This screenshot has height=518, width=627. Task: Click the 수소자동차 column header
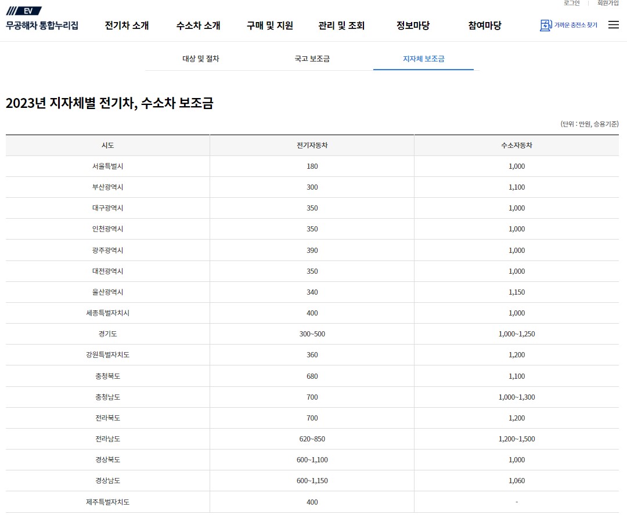pyautogui.click(x=516, y=145)
